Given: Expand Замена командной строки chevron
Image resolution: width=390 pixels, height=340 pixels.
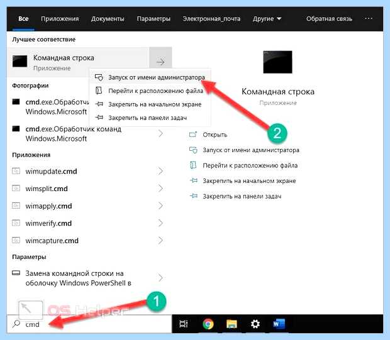Looking at the screenshot, I should tap(160, 278).
